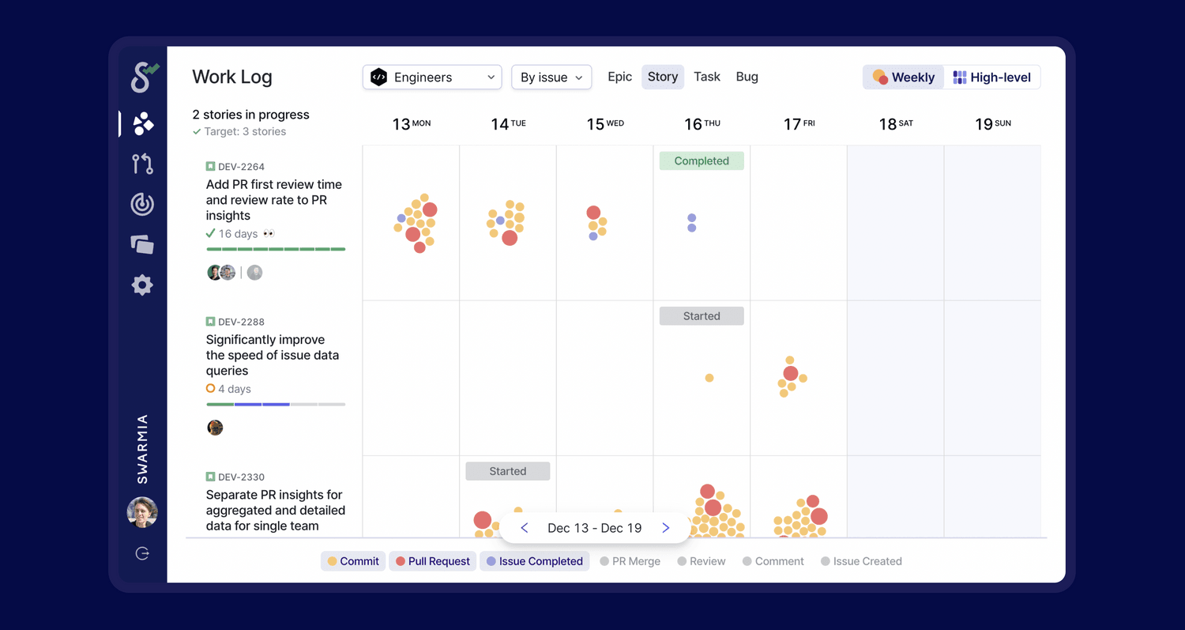Open the Work Log dots icon in sidebar
This screenshot has width=1185, height=630.
coord(142,123)
